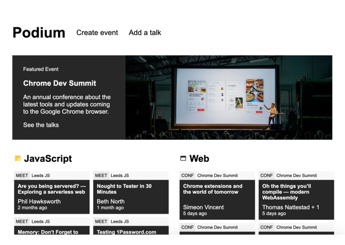Click CONF tag above 'Chrome extensions' talk
This screenshot has width=345, height=245.
pyautogui.click(x=188, y=176)
